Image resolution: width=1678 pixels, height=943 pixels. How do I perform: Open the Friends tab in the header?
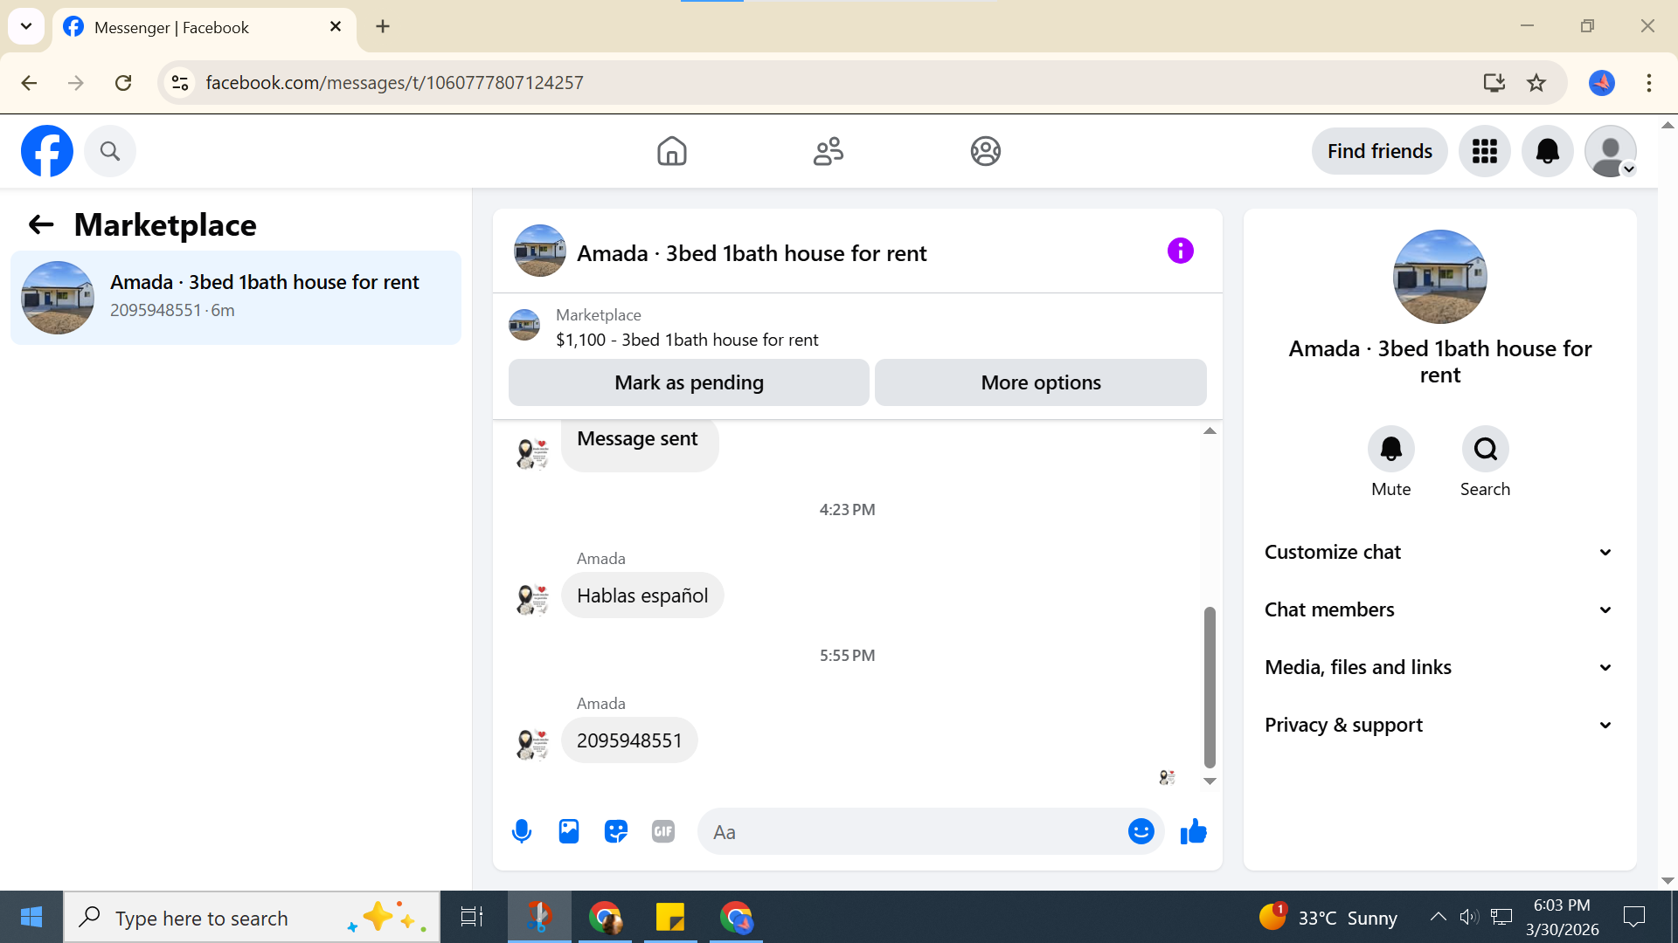(x=828, y=151)
